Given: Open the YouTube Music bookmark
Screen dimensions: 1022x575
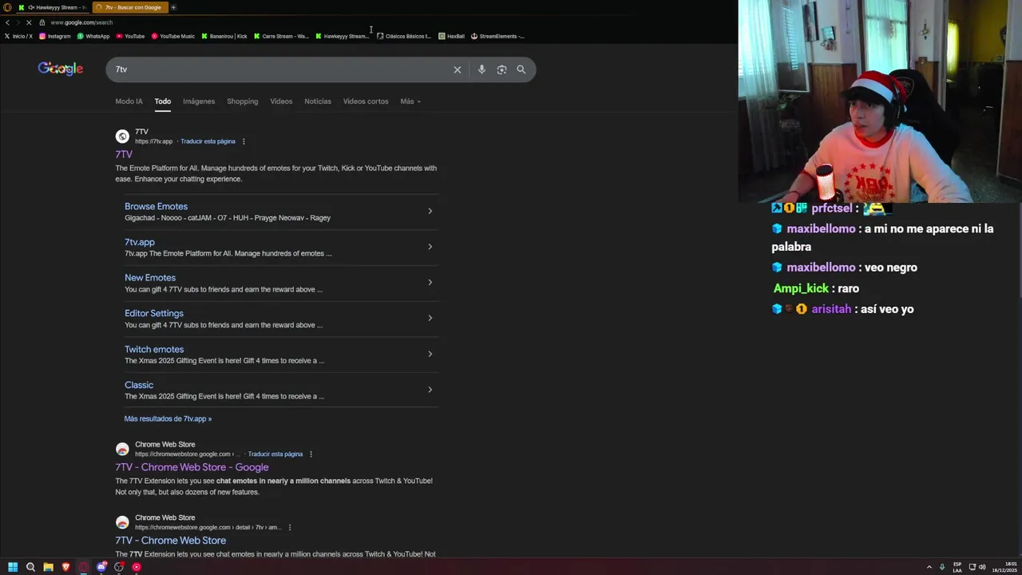Looking at the screenshot, I should click(172, 36).
